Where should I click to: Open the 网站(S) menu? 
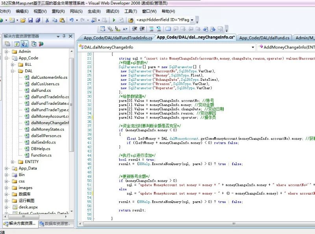point(76,11)
